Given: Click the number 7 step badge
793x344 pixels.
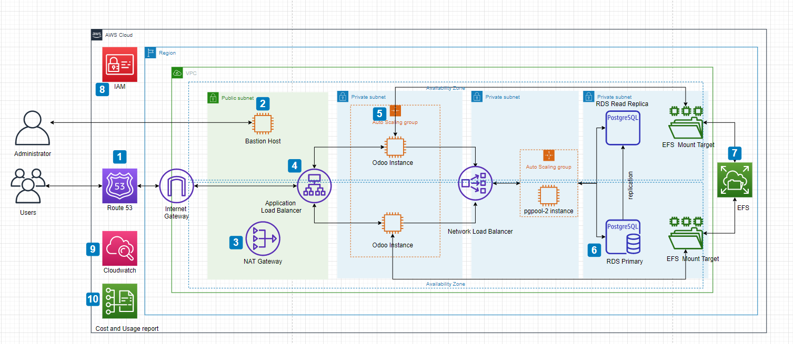Looking at the screenshot, I should pos(735,153).
